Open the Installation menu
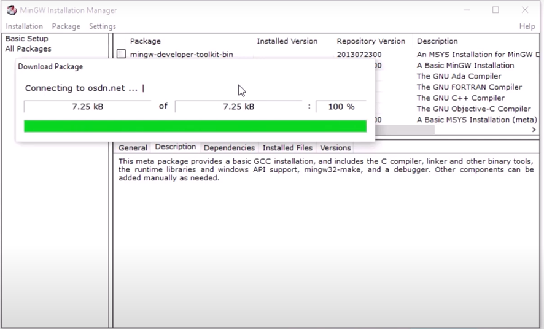This screenshot has width=544, height=329. (x=25, y=26)
